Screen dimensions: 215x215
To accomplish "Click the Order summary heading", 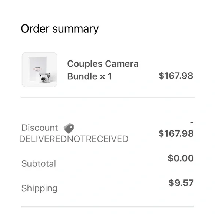I will click(x=60, y=29).
